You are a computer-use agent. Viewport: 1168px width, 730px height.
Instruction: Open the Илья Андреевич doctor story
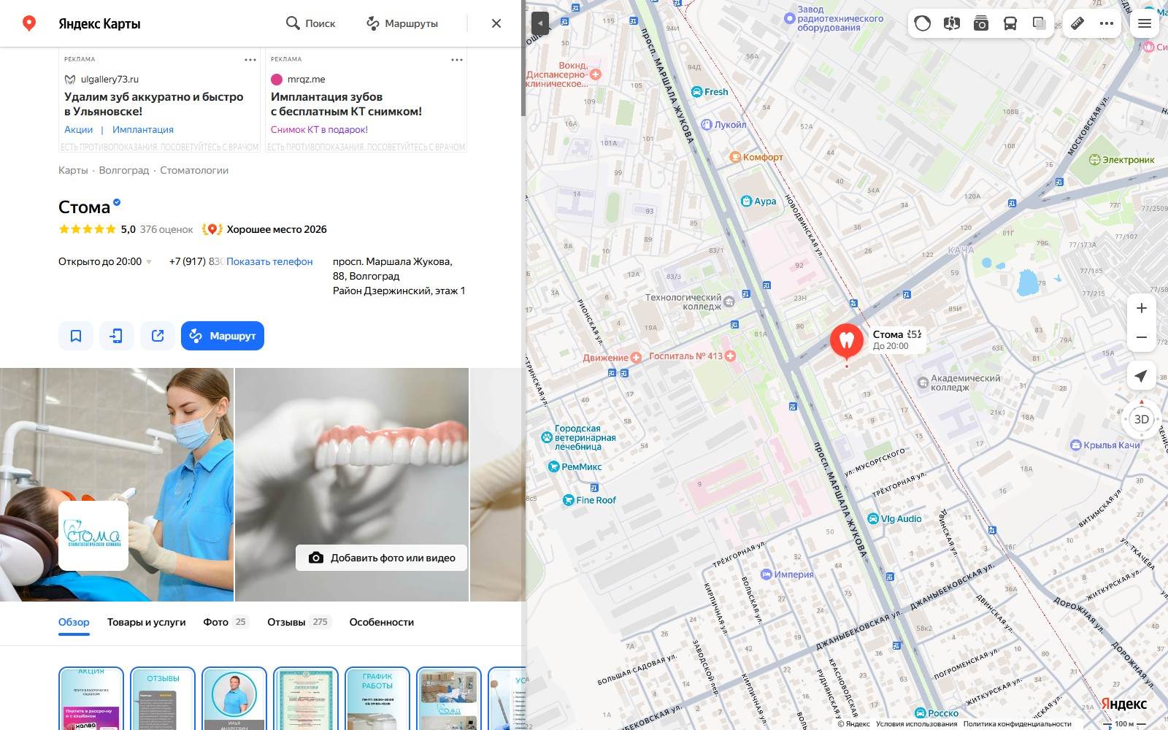(x=234, y=699)
